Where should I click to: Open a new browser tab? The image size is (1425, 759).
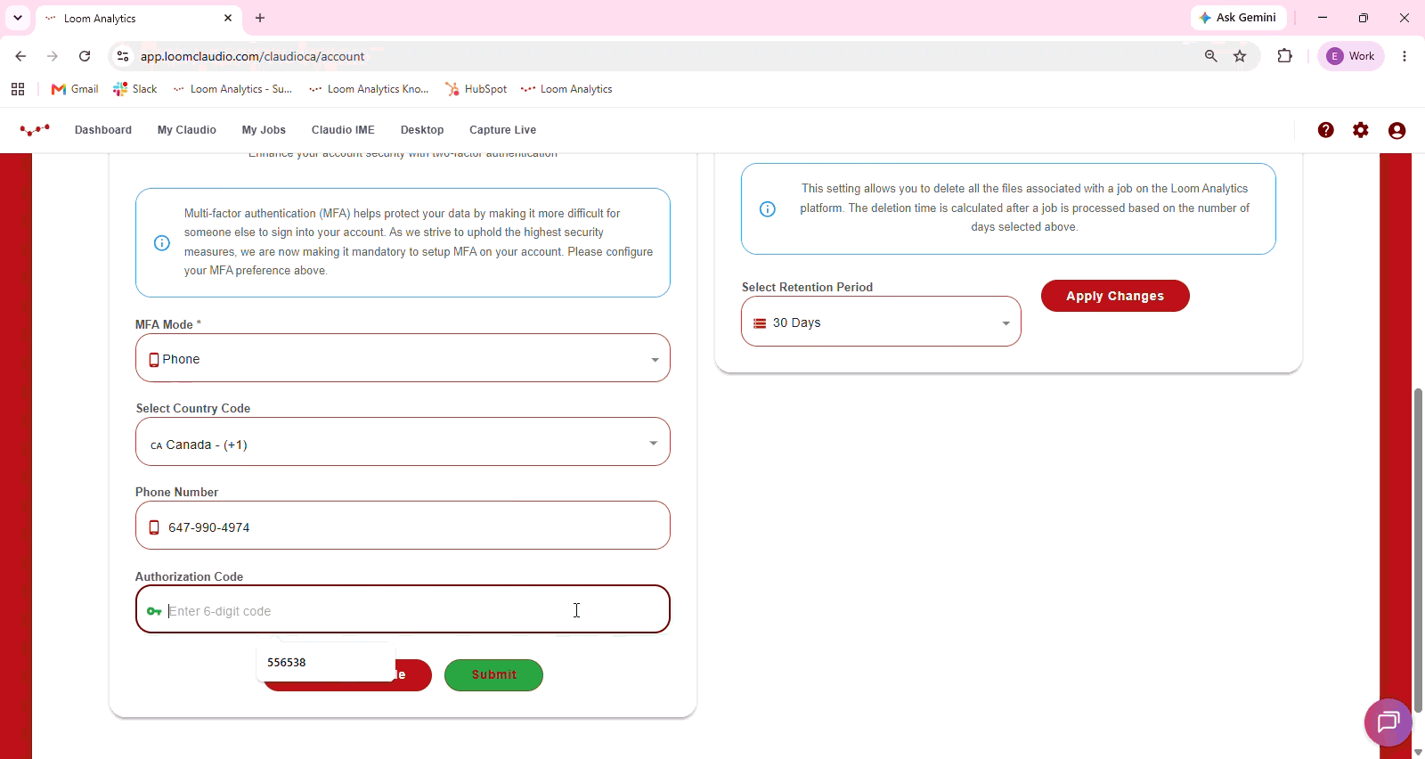(x=260, y=18)
